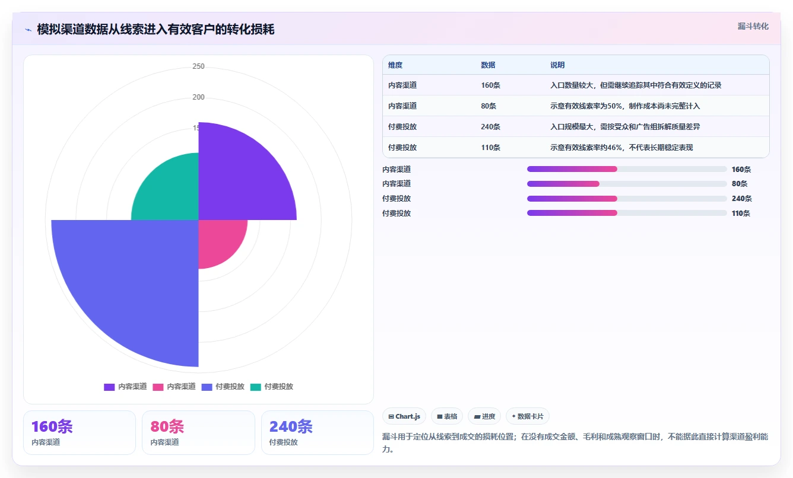Click the 160条 value beside its progress bar
Image resolution: width=793 pixels, height=478 pixels.
pyautogui.click(x=741, y=170)
